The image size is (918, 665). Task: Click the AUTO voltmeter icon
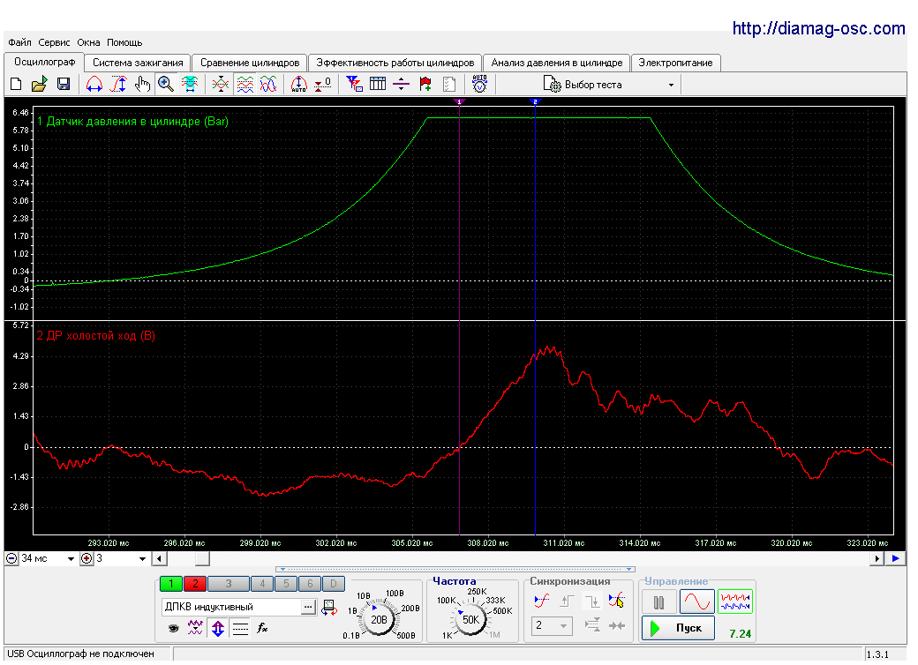(x=479, y=85)
